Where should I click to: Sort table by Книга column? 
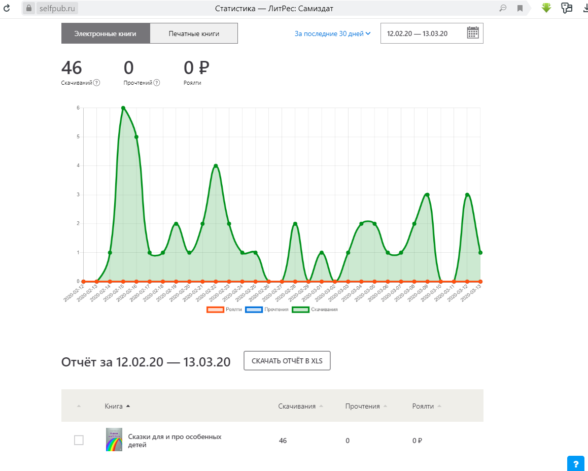click(x=117, y=406)
